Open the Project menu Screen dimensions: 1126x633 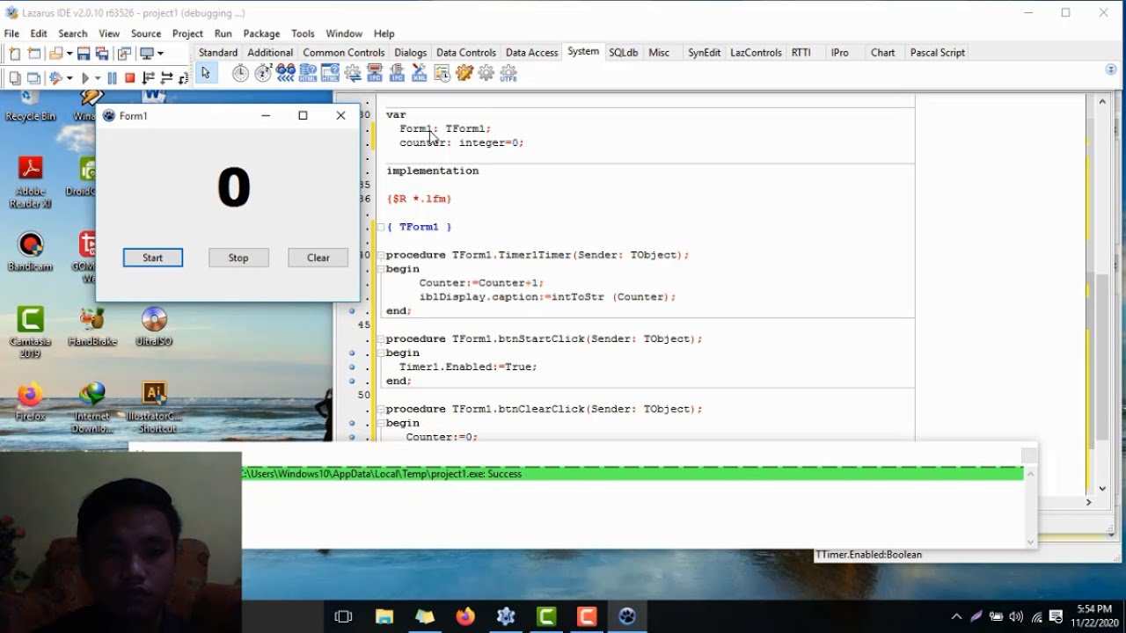[187, 33]
